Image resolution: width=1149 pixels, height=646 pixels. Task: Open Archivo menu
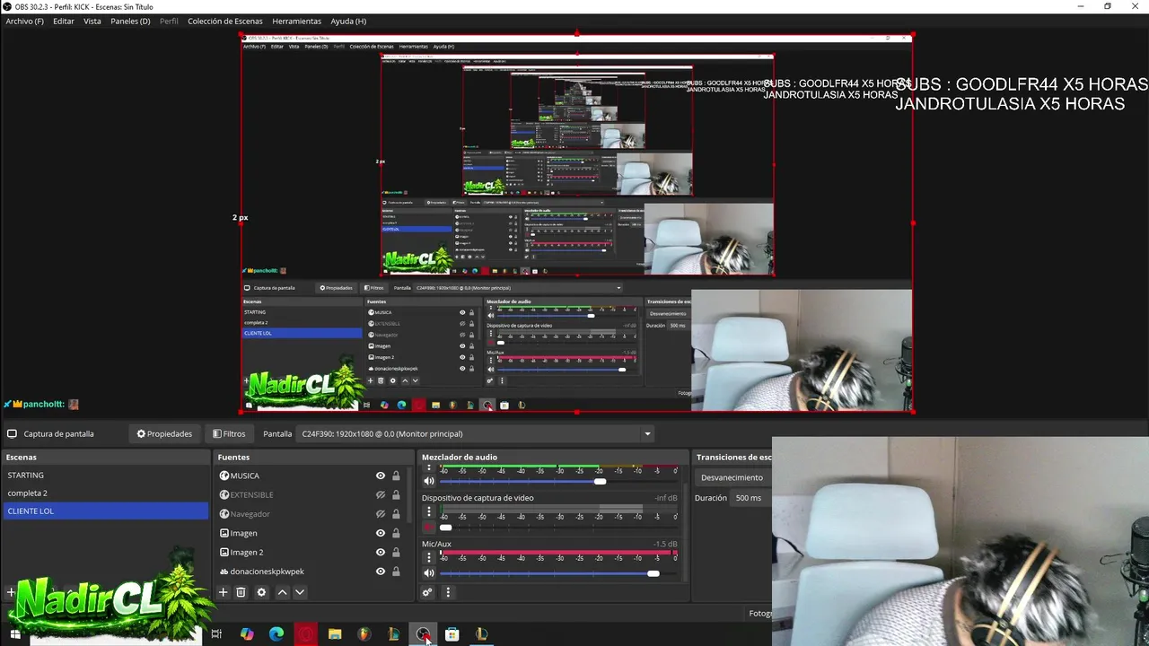[24, 22]
